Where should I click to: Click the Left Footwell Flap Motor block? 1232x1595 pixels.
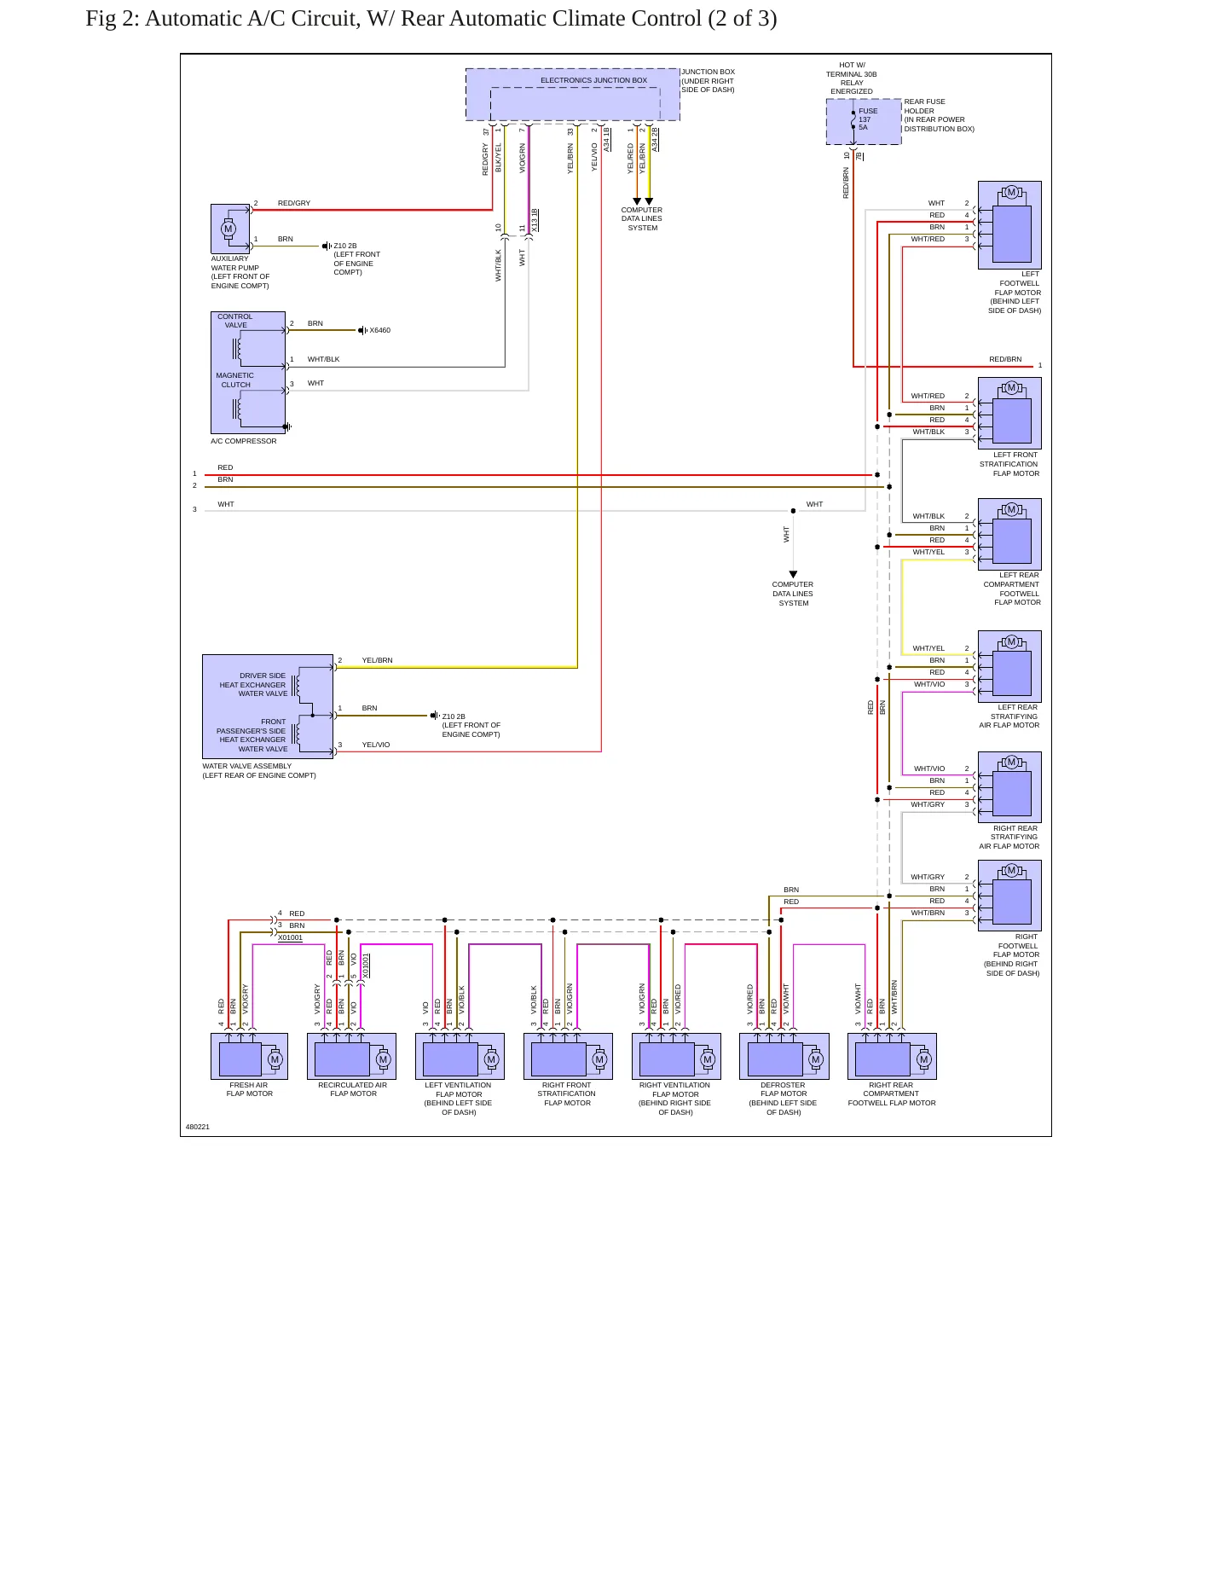click(x=1009, y=225)
